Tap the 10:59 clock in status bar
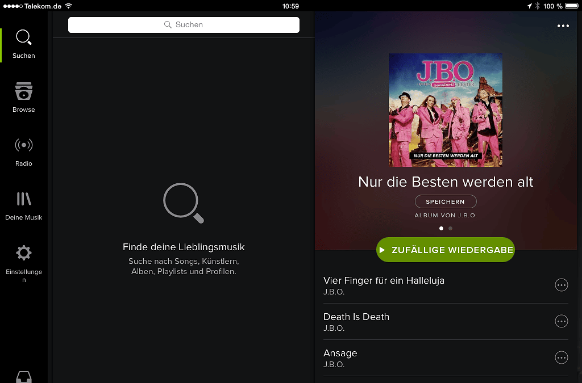The image size is (582, 383). 290,6
